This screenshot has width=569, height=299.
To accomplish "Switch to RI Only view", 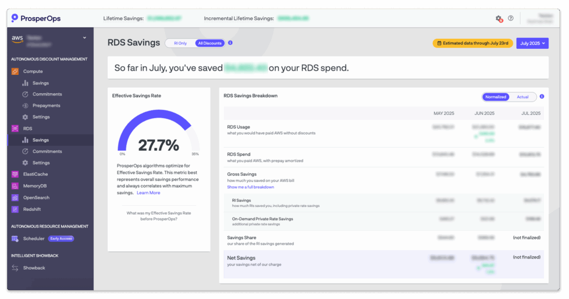I will tap(180, 43).
